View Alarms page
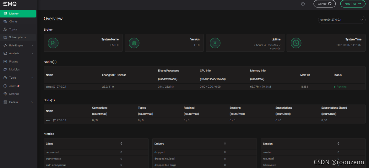The image size is (369, 168). click(18, 86)
